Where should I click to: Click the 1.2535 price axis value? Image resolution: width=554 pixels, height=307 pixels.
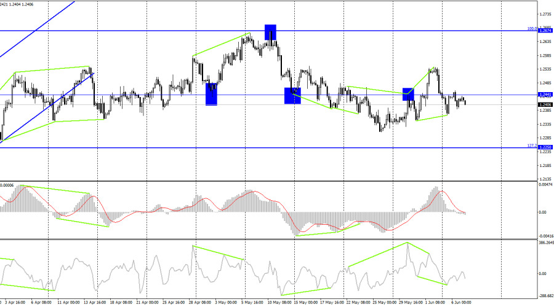click(545, 69)
